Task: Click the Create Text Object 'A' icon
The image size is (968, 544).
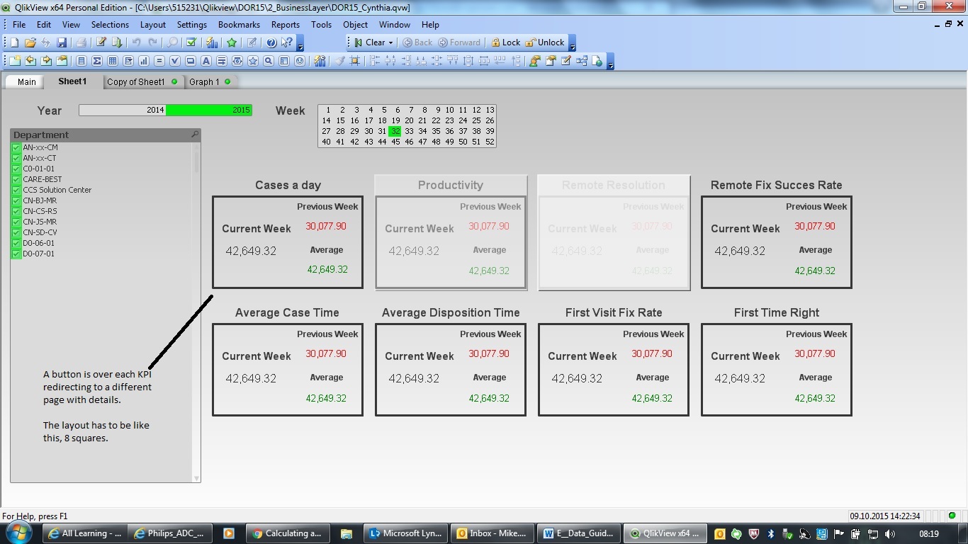Action: tap(206, 61)
